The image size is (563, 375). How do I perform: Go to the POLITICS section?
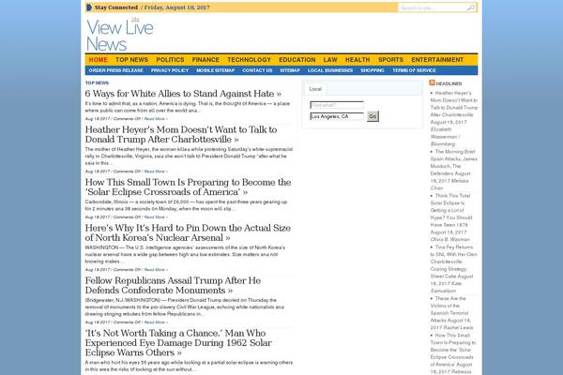pos(170,60)
